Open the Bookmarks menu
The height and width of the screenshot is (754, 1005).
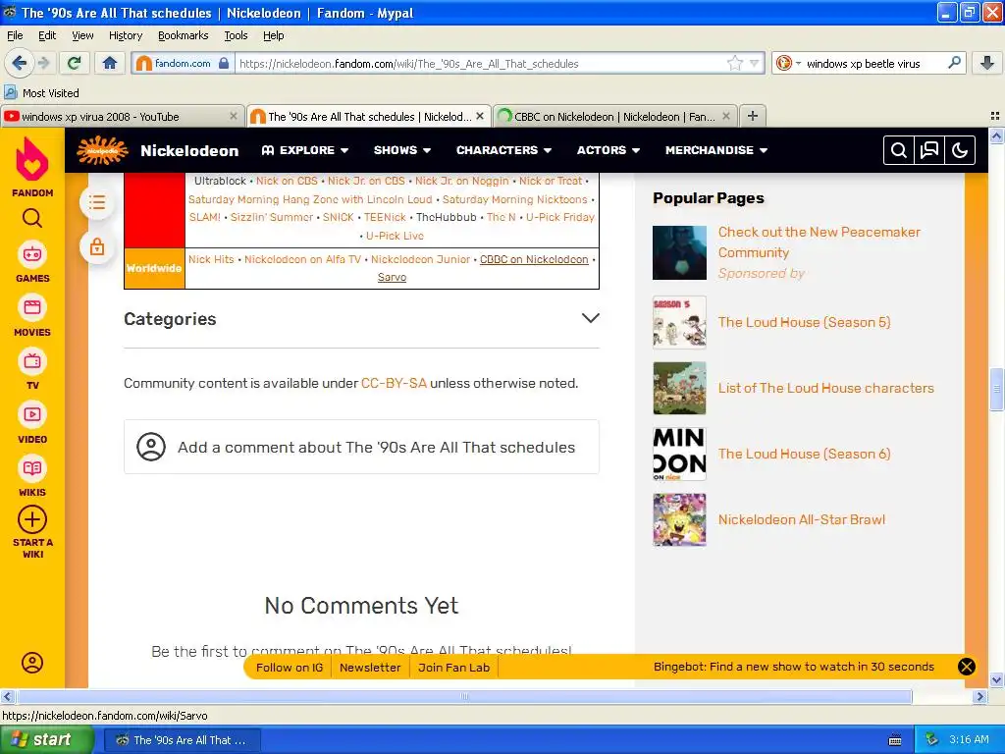(x=184, y=35)
